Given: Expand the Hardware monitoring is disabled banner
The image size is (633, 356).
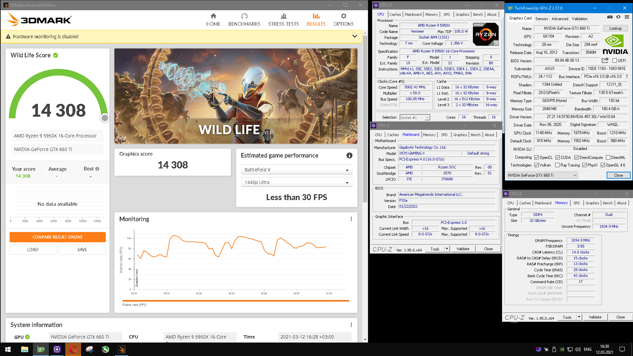Looking at the screenshot, I should [x=354, y=36].
